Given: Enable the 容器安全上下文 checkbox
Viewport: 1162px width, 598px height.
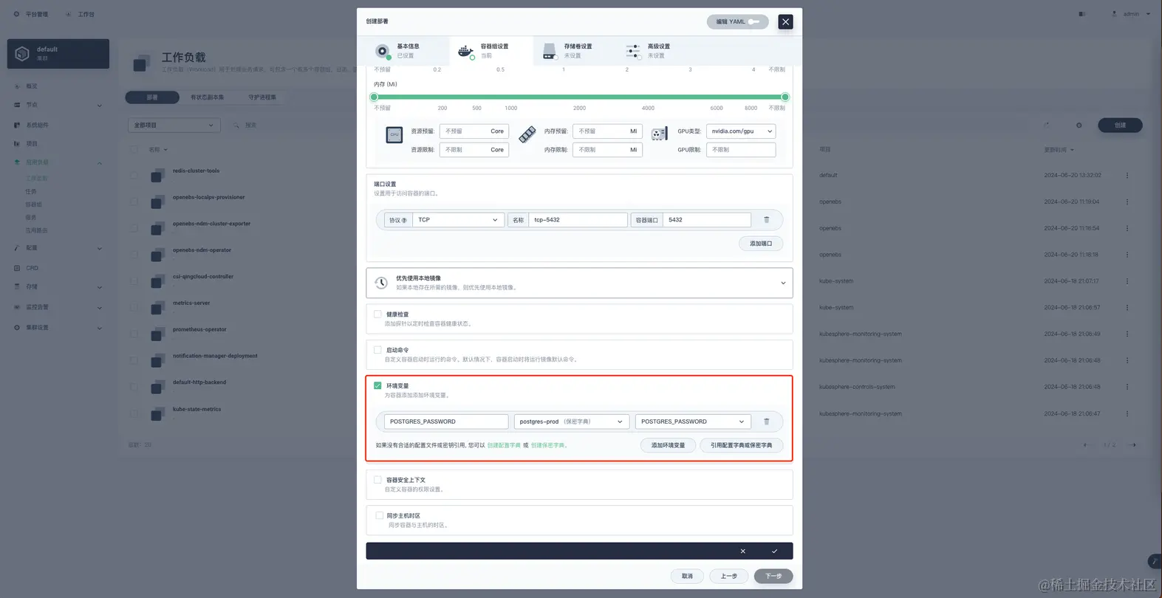Looking at the screenshot, I should tap(377, 480).
